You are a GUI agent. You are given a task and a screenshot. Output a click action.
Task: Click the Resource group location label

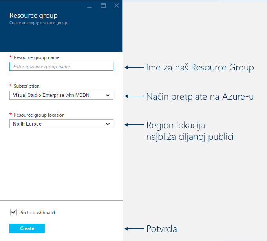39,115
